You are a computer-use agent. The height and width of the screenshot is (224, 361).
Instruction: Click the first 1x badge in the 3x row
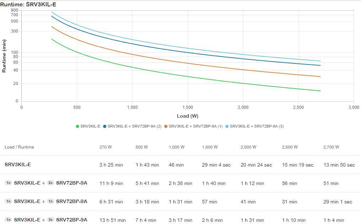point(8,220)
